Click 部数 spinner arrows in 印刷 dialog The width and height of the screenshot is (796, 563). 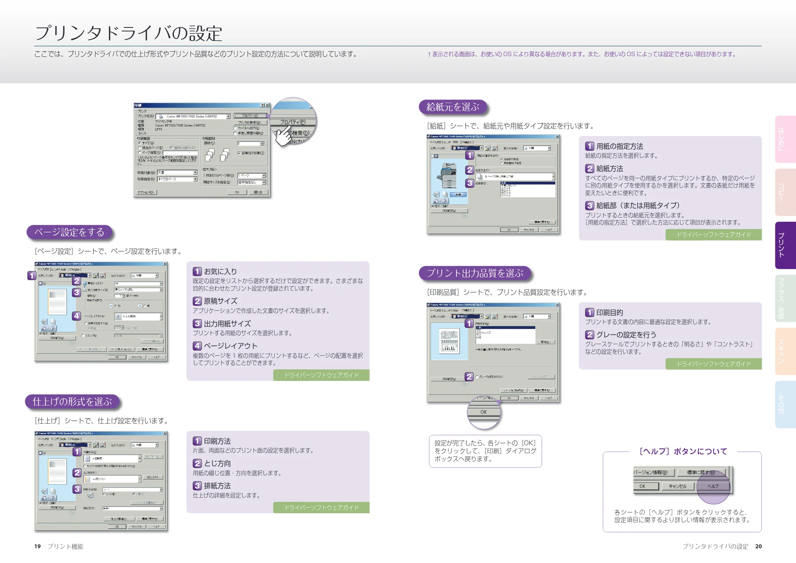pos(262,144)
